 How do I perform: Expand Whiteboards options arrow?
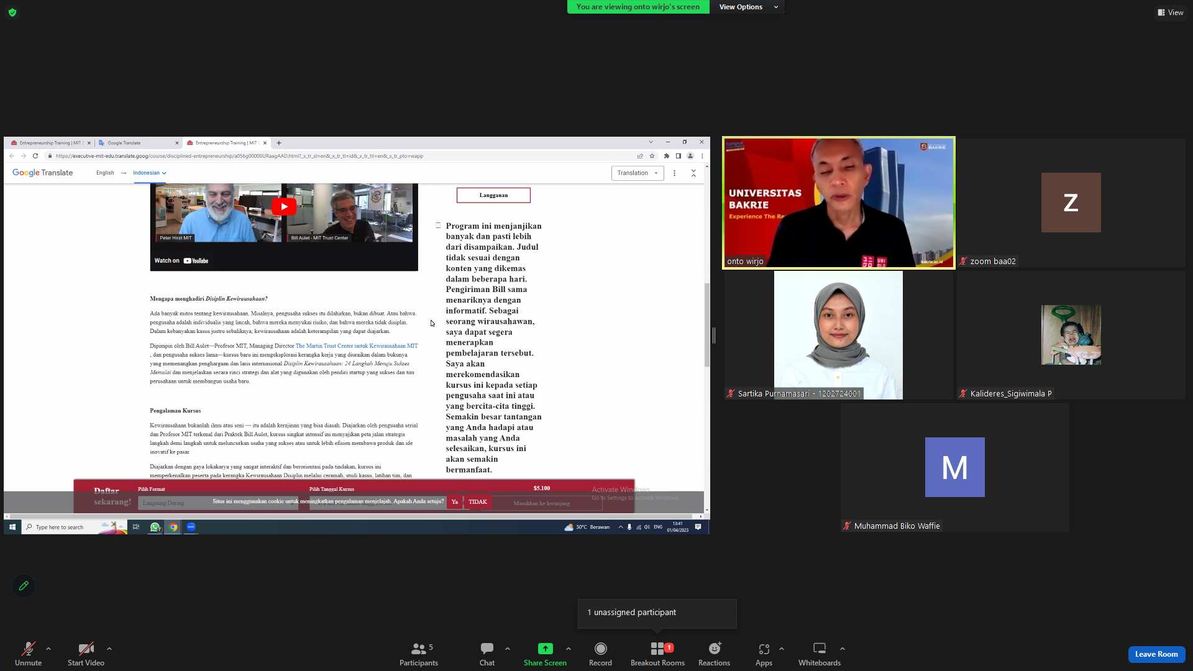click(x=843, y=649)
